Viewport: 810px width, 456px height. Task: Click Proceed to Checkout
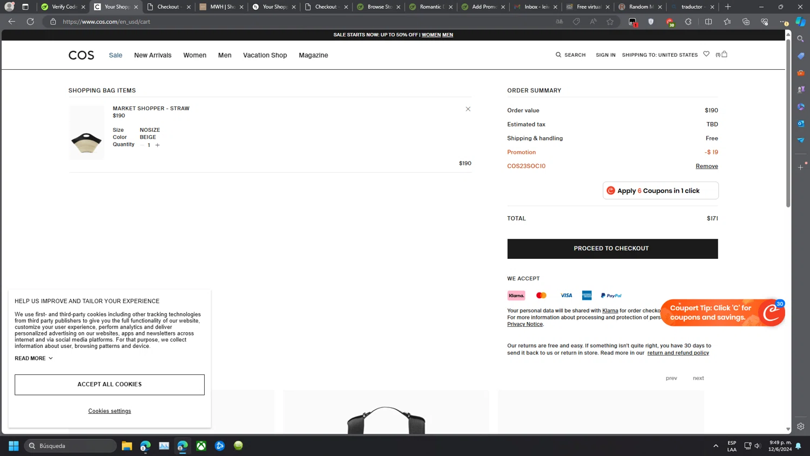coord(612,249)
